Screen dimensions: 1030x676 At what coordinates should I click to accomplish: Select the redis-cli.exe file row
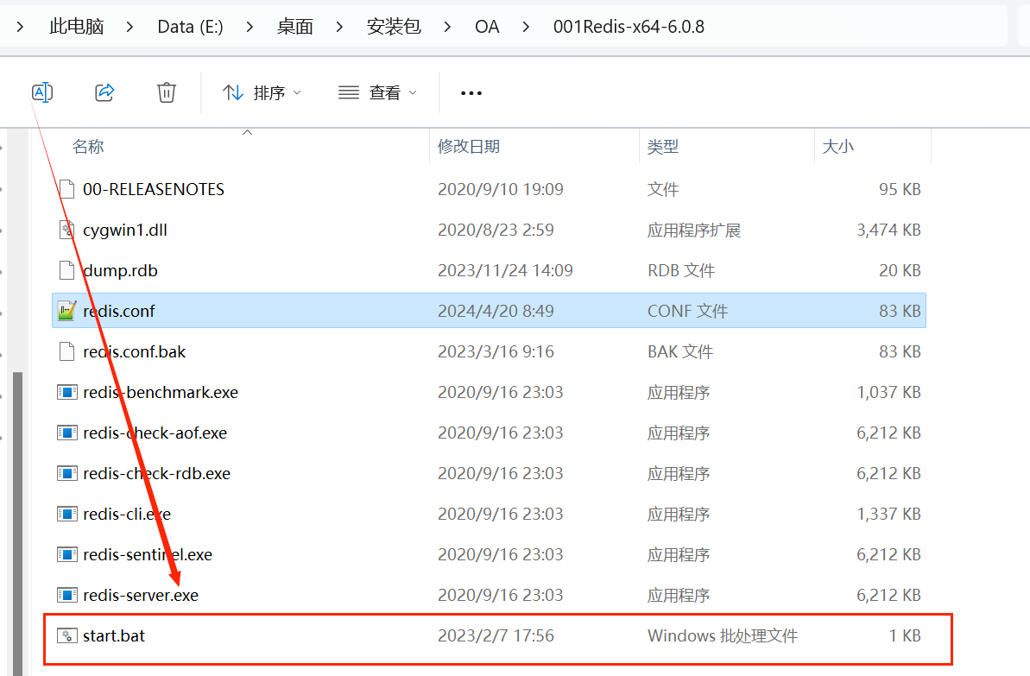pos(127,514)
